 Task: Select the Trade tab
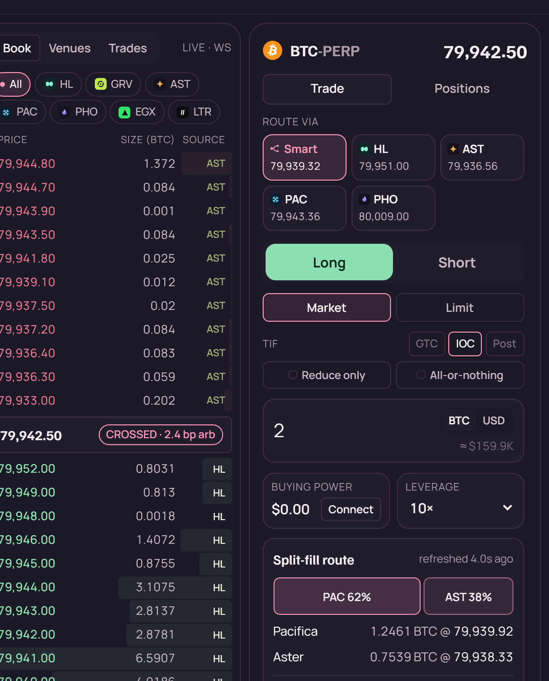coord(327,89)
